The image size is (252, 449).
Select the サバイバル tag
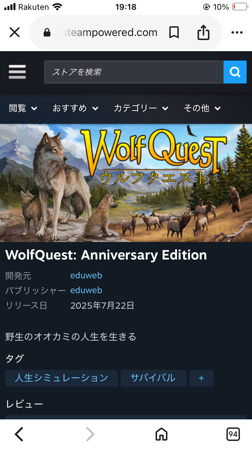(x=153, y=378)
